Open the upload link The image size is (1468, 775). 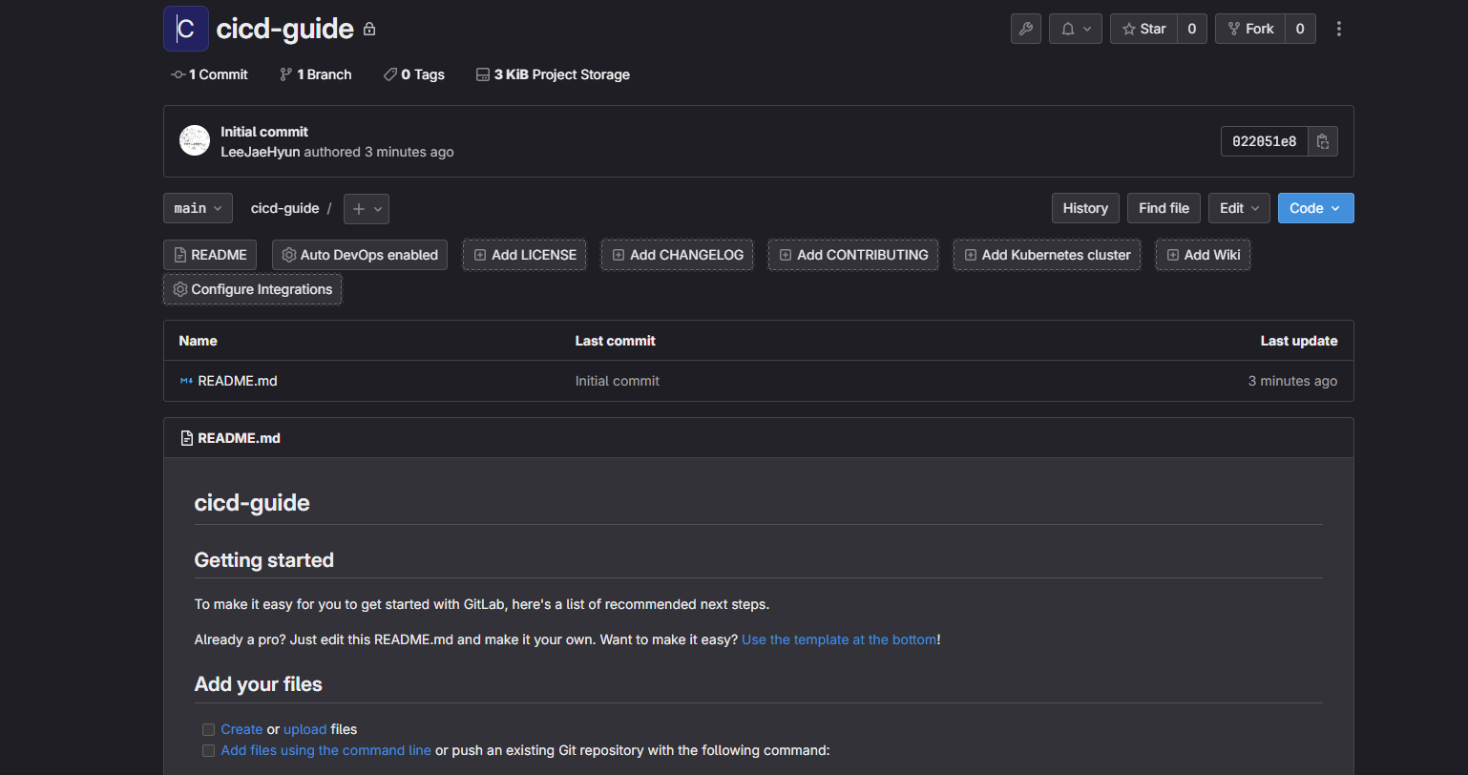tap(305, 729)
